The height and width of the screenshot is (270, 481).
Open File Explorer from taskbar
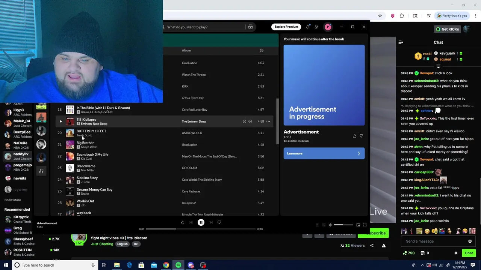pos(117,265)
